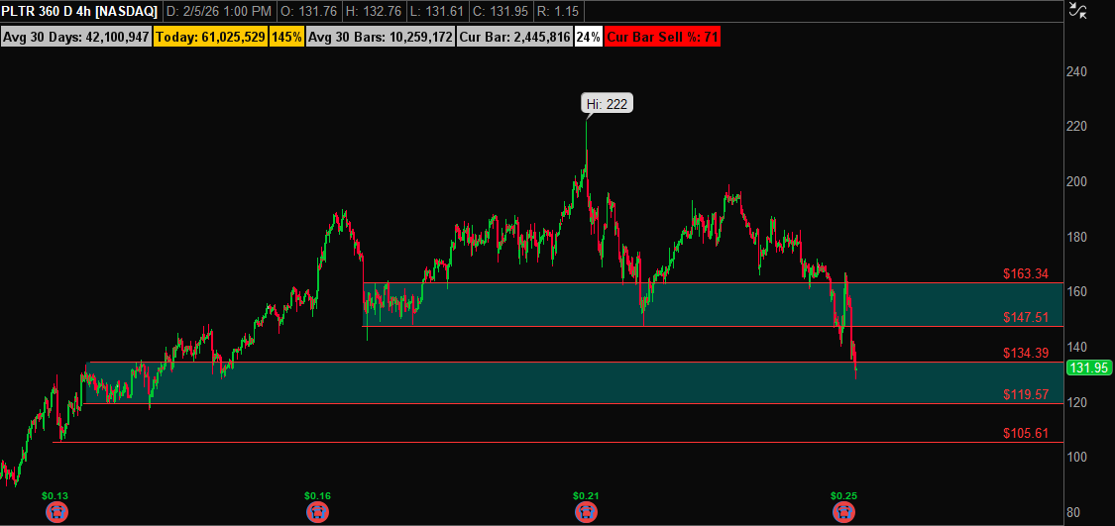Click the $0.21 earnings-per-share value
The width and height of the screenshot is (1115, 526).
585,495
